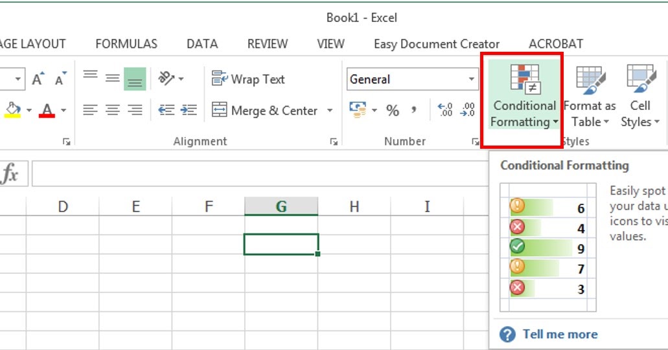
Task: Expand Merge & Center dropdown arrow
Action: point(330,111)
